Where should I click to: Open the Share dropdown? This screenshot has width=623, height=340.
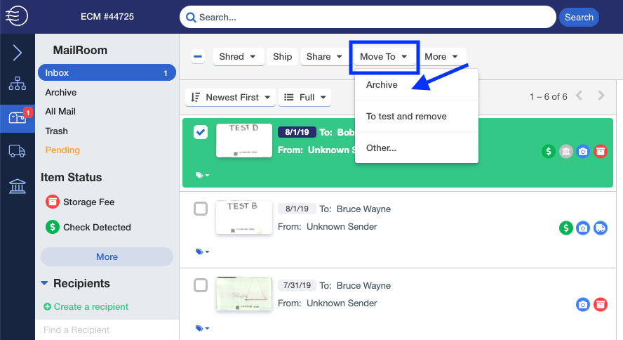point(324,56)
